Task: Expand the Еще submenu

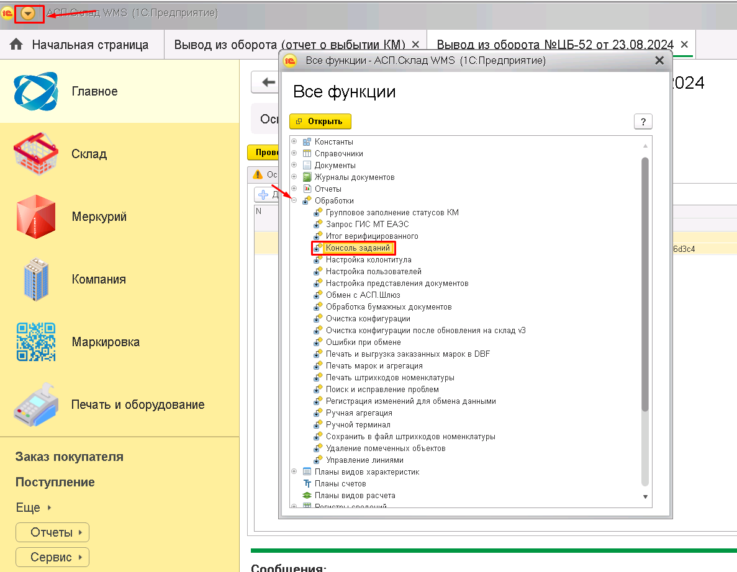Action: point(34,507)
